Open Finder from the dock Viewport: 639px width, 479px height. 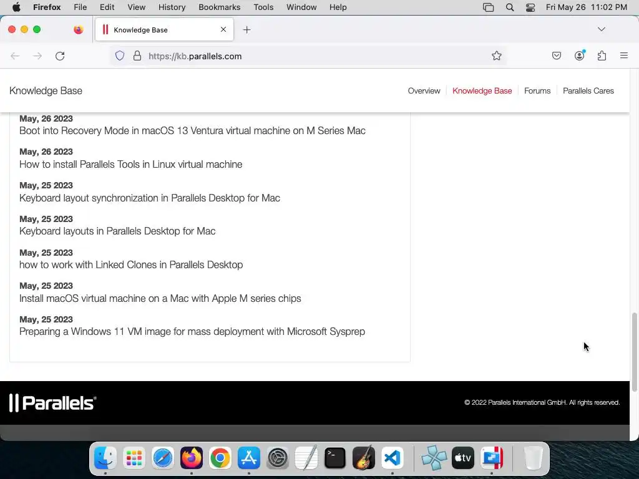point(105,458)
